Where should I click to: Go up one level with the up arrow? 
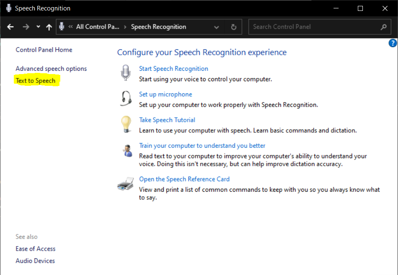click(x=49, y=27)
